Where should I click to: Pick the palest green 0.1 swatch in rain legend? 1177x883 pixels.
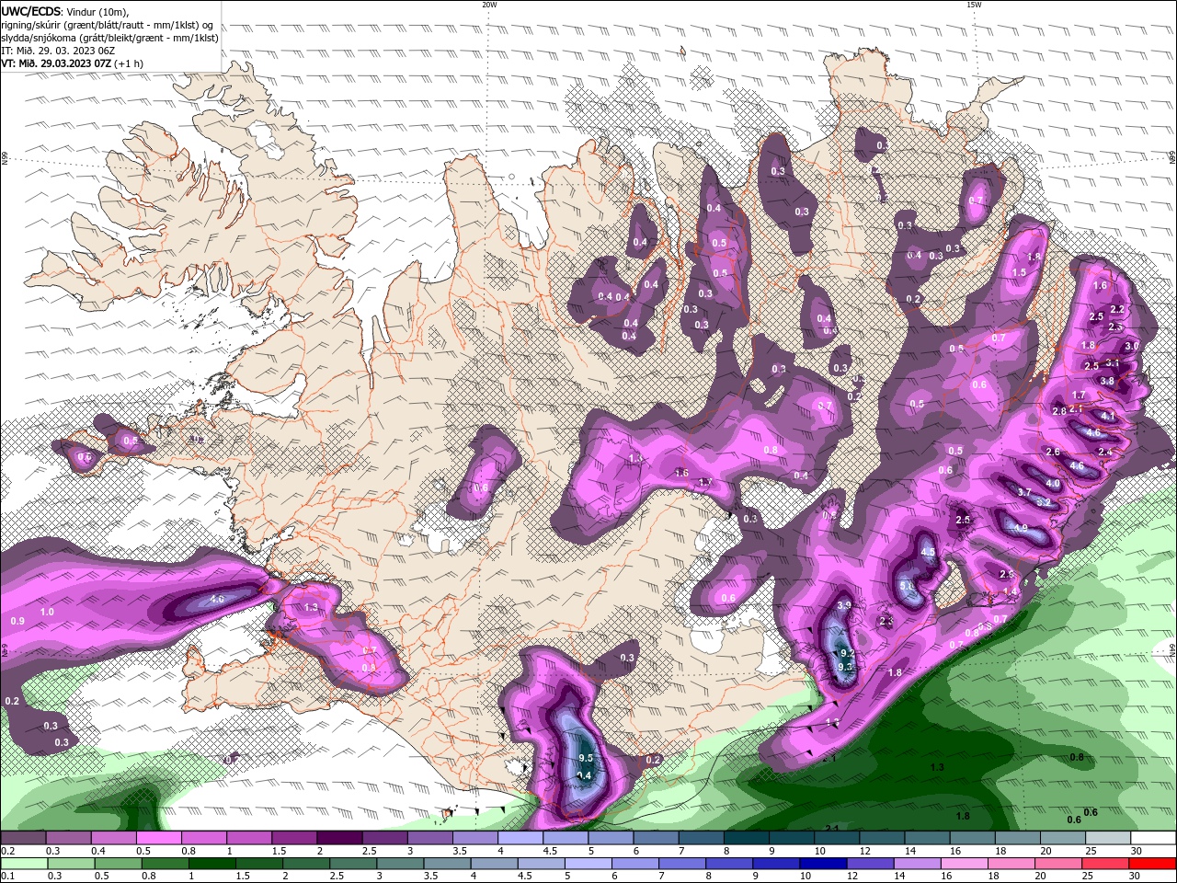point(23,864)
